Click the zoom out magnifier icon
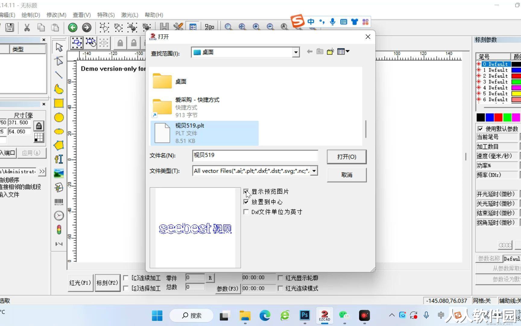The height and width of the screenshot is (326, 521). point(270,27)
